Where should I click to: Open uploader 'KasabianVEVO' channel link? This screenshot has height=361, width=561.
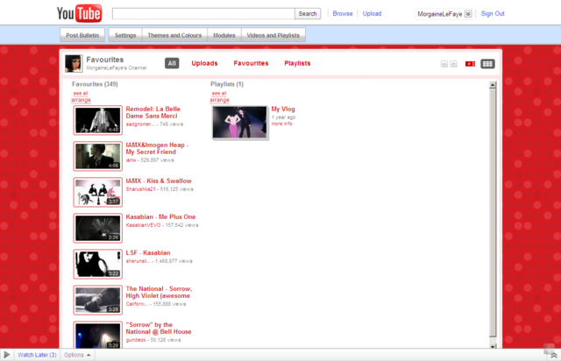coord(143,225)
